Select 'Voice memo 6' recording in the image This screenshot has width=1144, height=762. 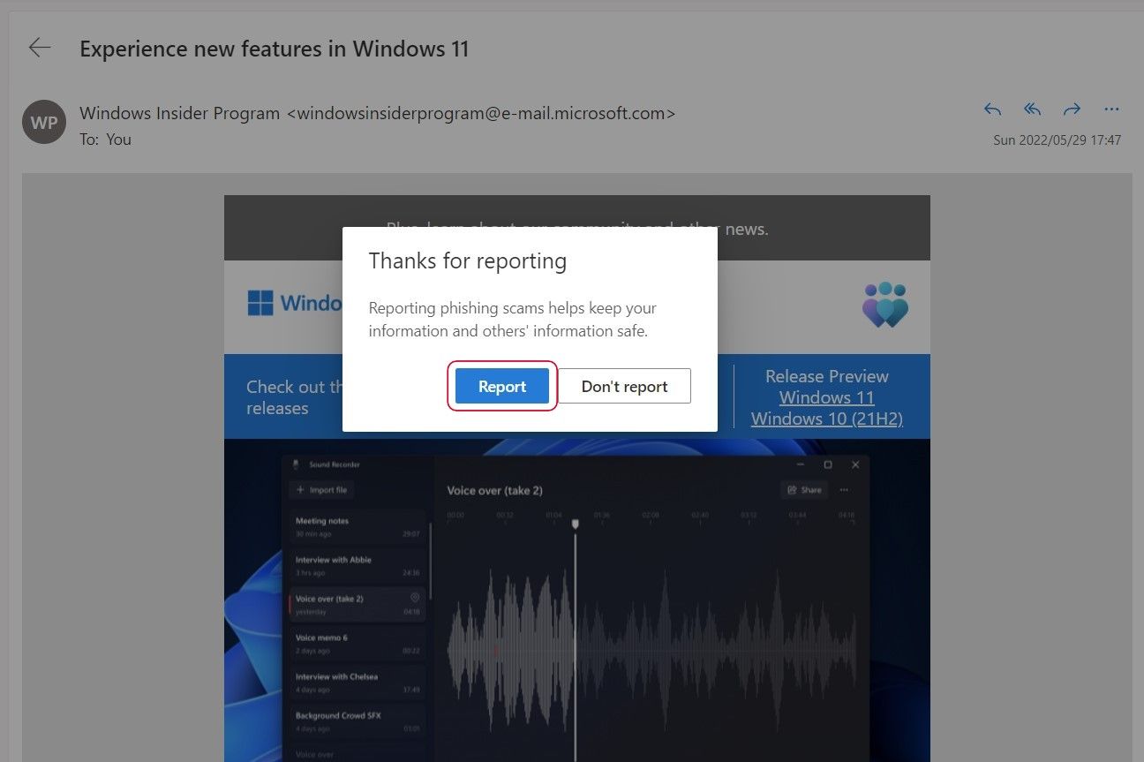[x=357, y=644]
